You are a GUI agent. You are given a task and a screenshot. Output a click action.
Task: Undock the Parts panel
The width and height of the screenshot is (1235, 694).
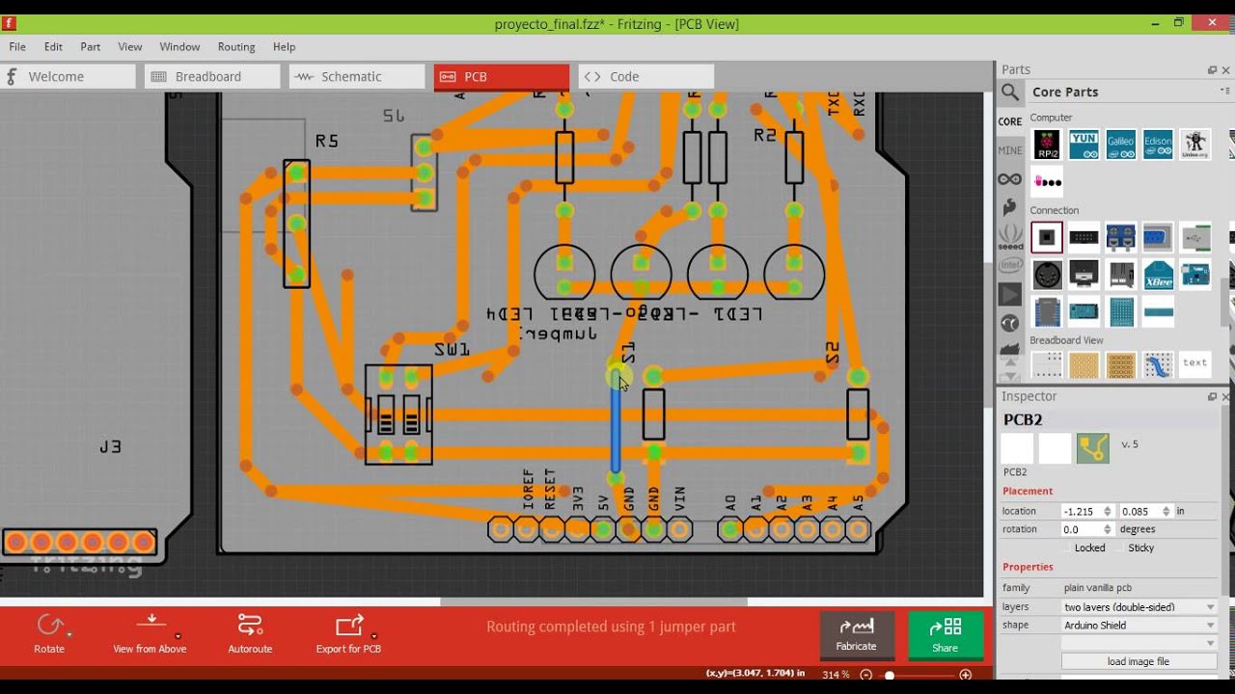pos(1212,70)
